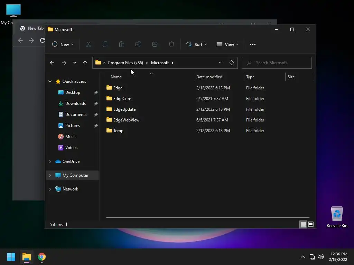Click the Cut scissors icon in toolbar

click(88, 45)
